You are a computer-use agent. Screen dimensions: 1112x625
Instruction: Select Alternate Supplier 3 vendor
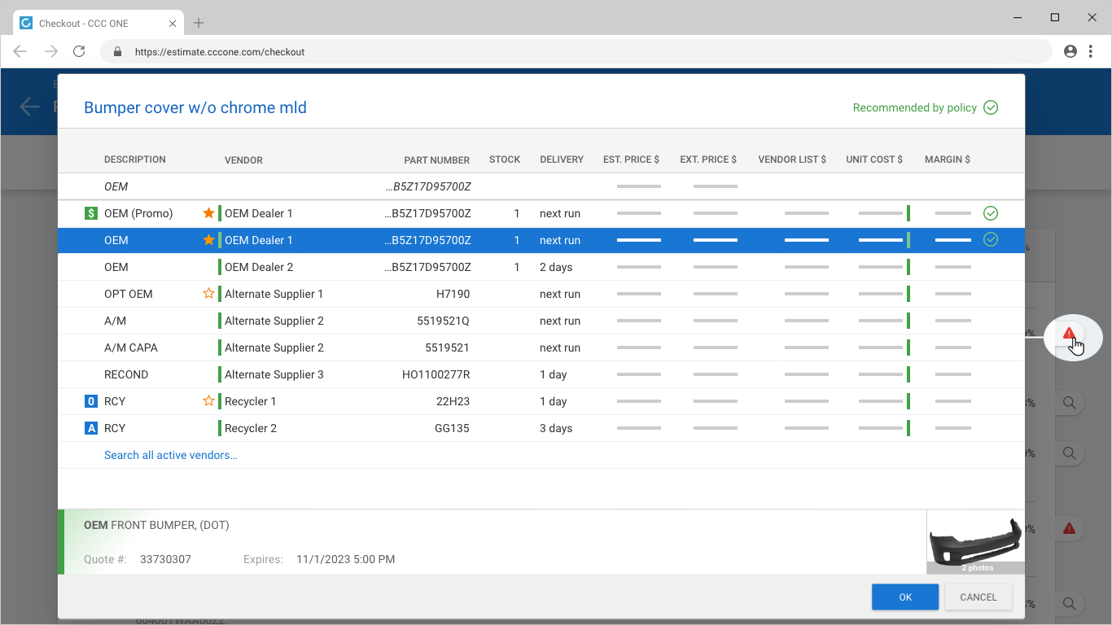(274, 374)
